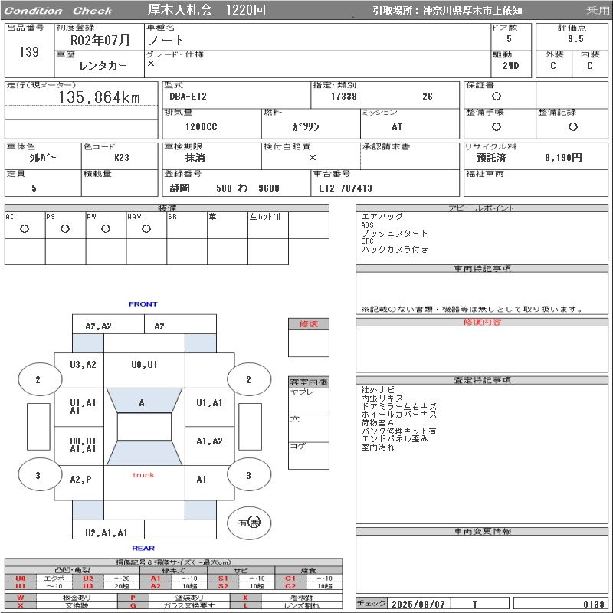Select the U3,A2 fender damage mark
The image size is (613, 613).
point(83,365)
